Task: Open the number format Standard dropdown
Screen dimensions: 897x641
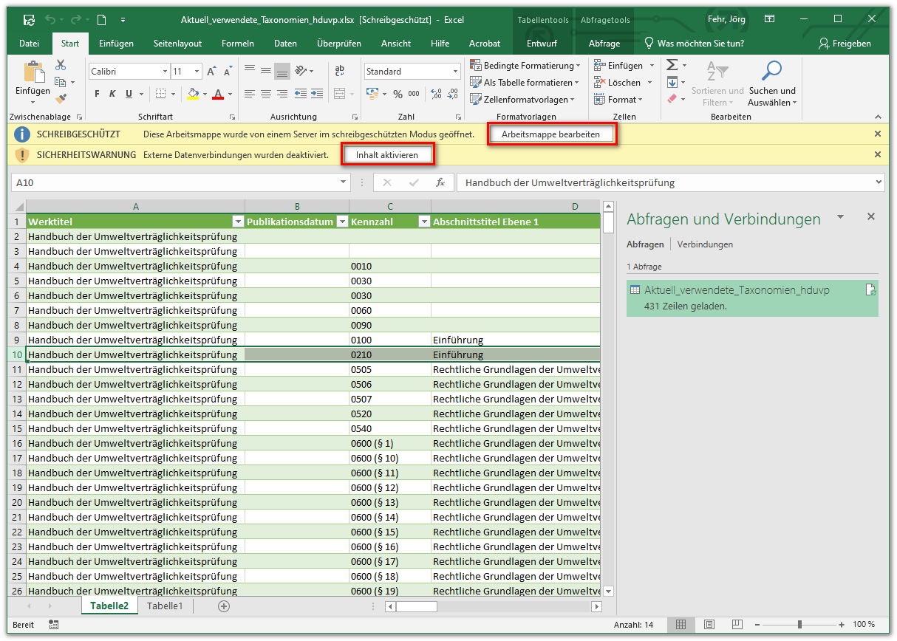Action: (455, 72)
